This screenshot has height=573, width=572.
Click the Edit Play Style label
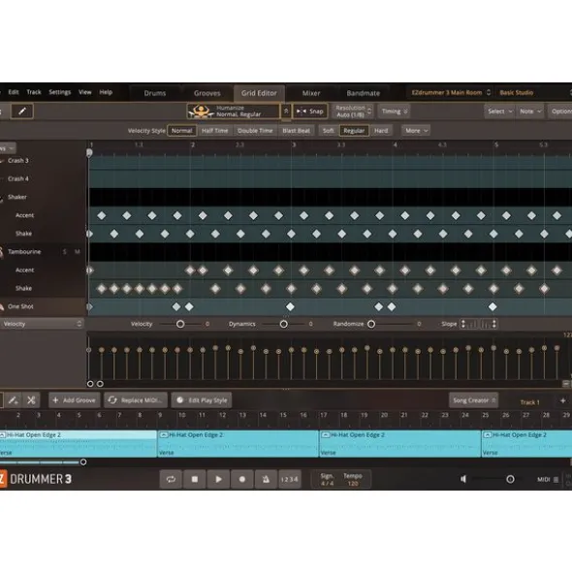pyautogui.click(x=207, y=400)
